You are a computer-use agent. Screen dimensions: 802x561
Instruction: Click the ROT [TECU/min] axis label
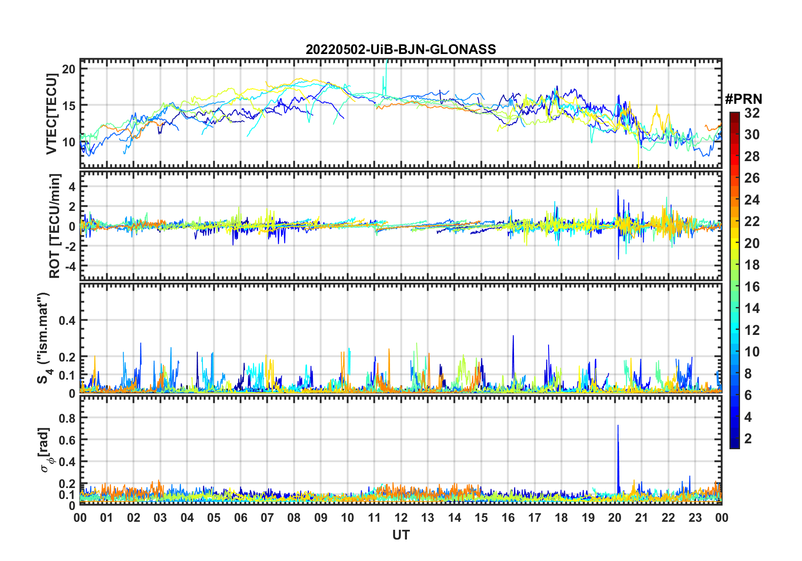click(54, 226)
